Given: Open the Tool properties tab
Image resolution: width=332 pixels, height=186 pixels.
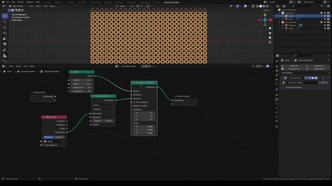Looking at the screenshot, I should point(276,61).
